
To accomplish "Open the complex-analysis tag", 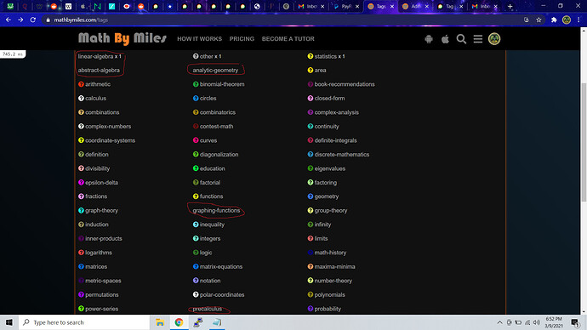I will 337,112.
